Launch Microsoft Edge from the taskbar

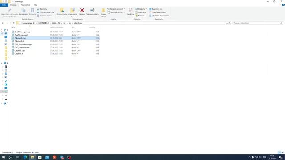[x=25, y=157]
